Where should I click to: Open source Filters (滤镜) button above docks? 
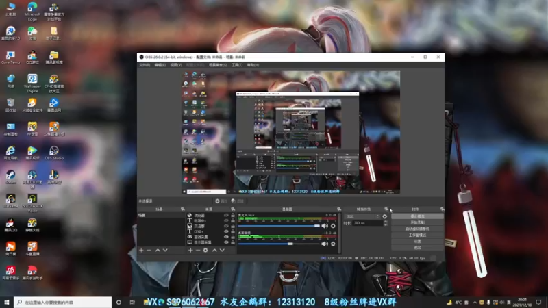point(238,201)
